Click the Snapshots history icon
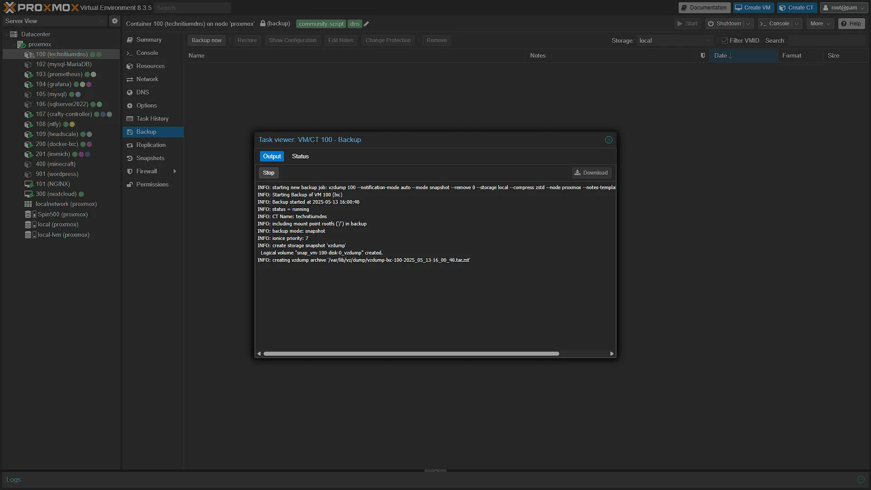This screenshot has height=490, width=871. point(130,158)
